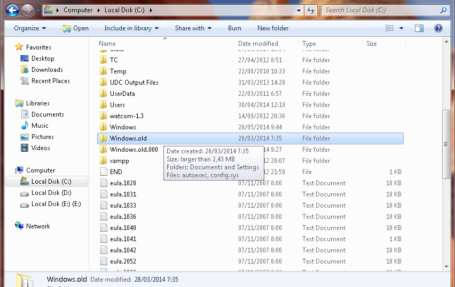
Task: Select the eula.2052 file icon
Action: [104, 261]
